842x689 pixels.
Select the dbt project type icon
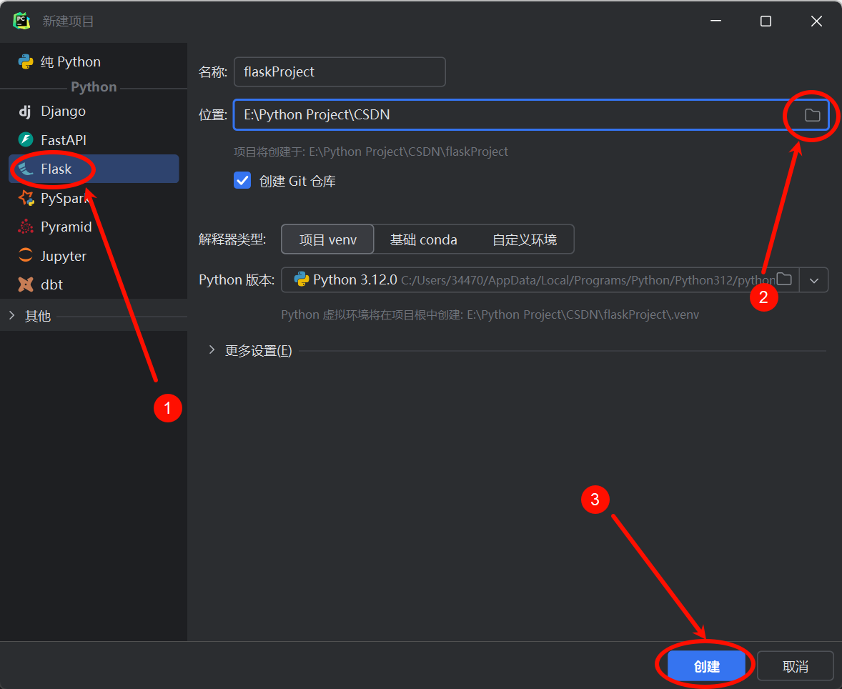click(26, 284)
